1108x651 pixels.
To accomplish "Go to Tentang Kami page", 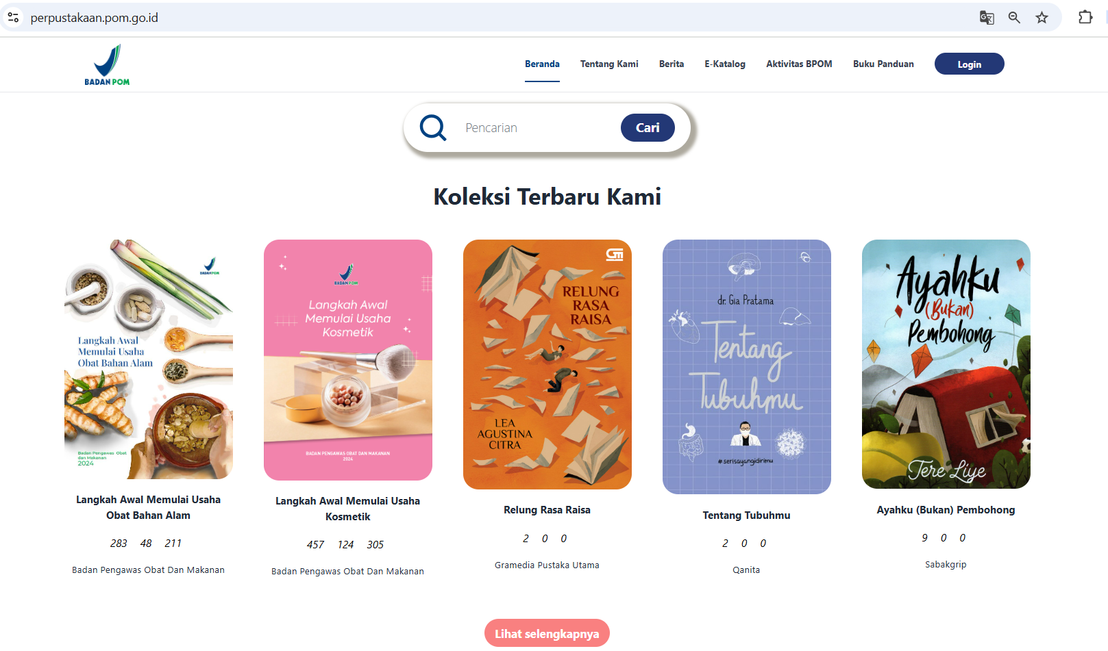I will (609, 64).
